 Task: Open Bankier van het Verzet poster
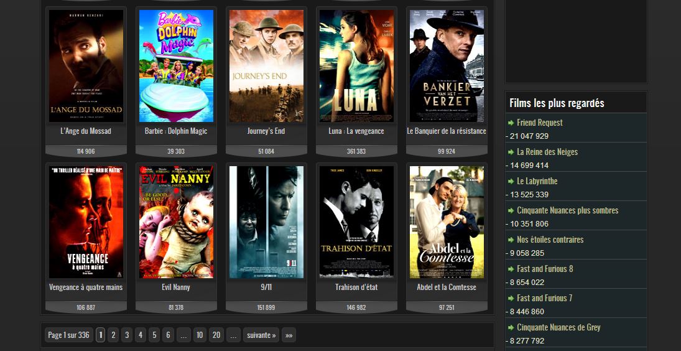[447, 65]
